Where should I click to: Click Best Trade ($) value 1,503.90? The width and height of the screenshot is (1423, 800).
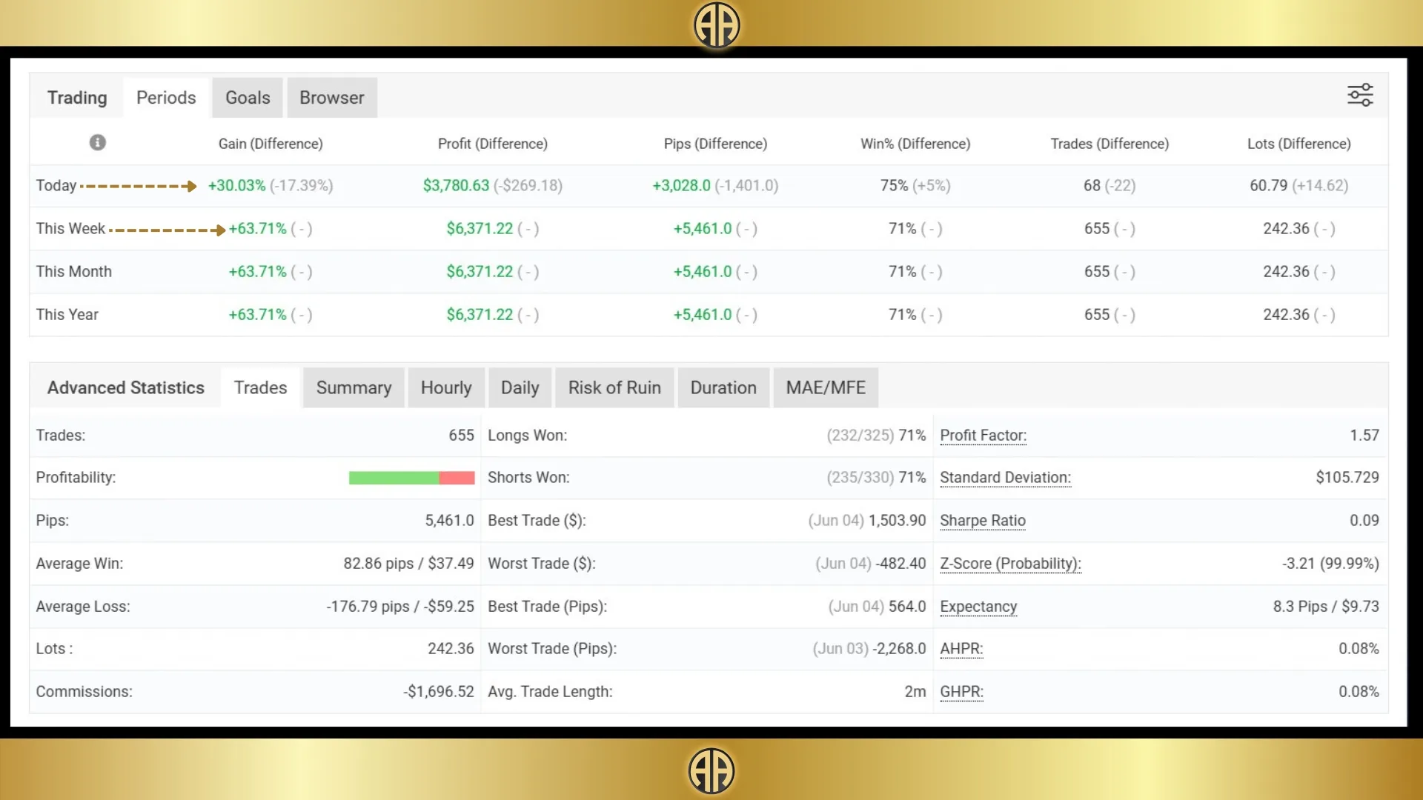pyautogui.click(x=897, y=521)
